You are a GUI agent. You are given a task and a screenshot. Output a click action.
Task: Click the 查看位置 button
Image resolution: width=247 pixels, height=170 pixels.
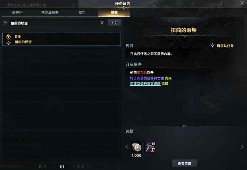pos(184,163)
